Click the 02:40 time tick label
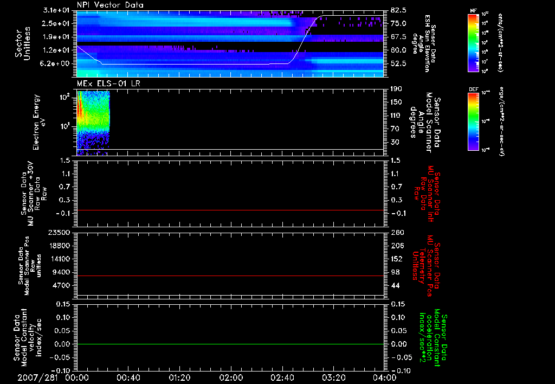The height and width of the screenshot is (384, 555). (x=282, y=377)
